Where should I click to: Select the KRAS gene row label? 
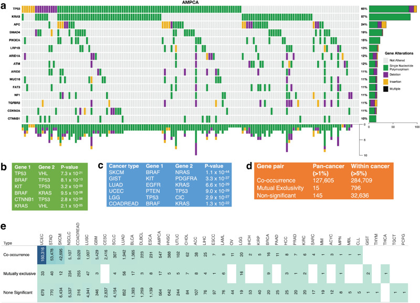(x=16, y=16)
